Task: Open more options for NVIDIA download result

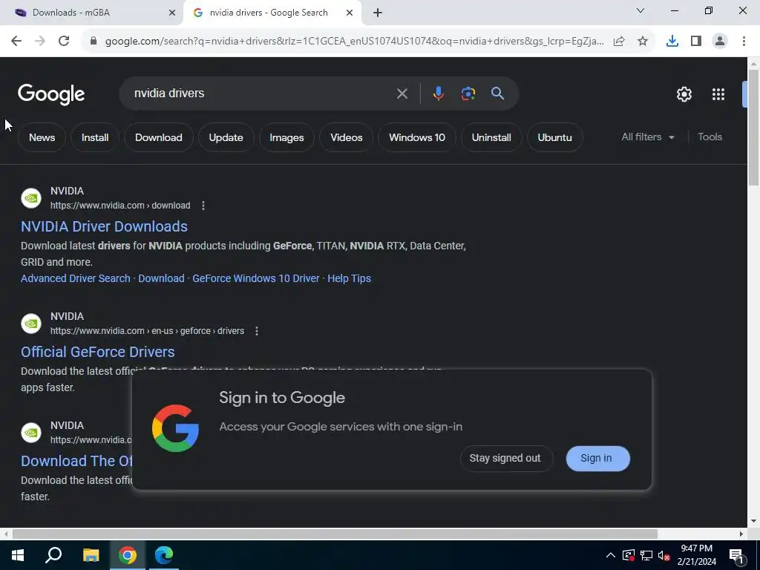Action: click(x=203, y=206)
